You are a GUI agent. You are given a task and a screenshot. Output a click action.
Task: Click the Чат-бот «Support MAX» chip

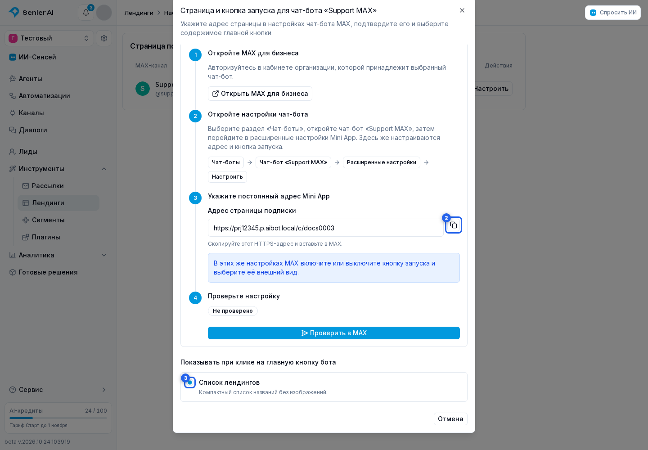293,162
